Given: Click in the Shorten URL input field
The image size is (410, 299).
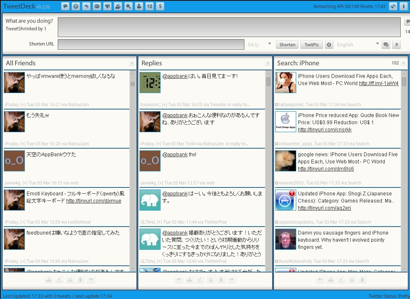Looking at the screenshot, I should [x=151, y=45].
